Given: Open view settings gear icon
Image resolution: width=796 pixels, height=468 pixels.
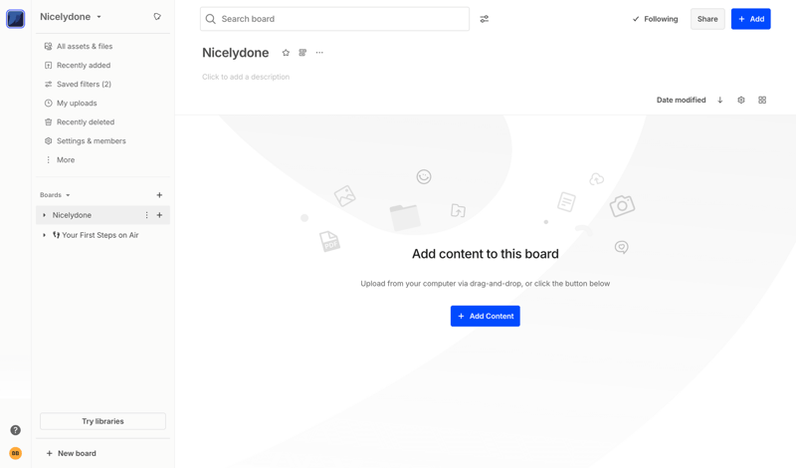Looking at the screenshot, I should click(x=741, y=101).
